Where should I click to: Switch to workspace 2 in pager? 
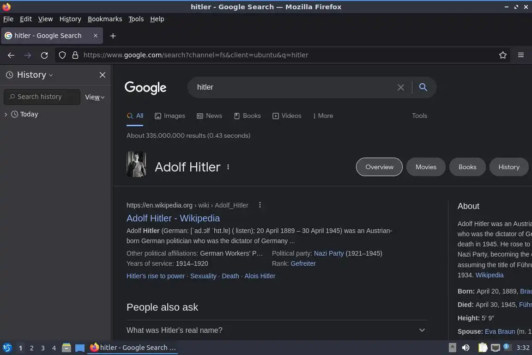(x=31, y=348)
